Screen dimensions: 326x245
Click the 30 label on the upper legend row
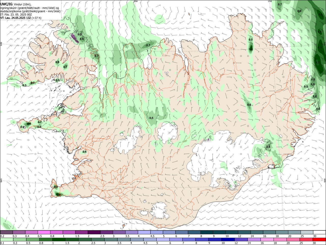315,236
